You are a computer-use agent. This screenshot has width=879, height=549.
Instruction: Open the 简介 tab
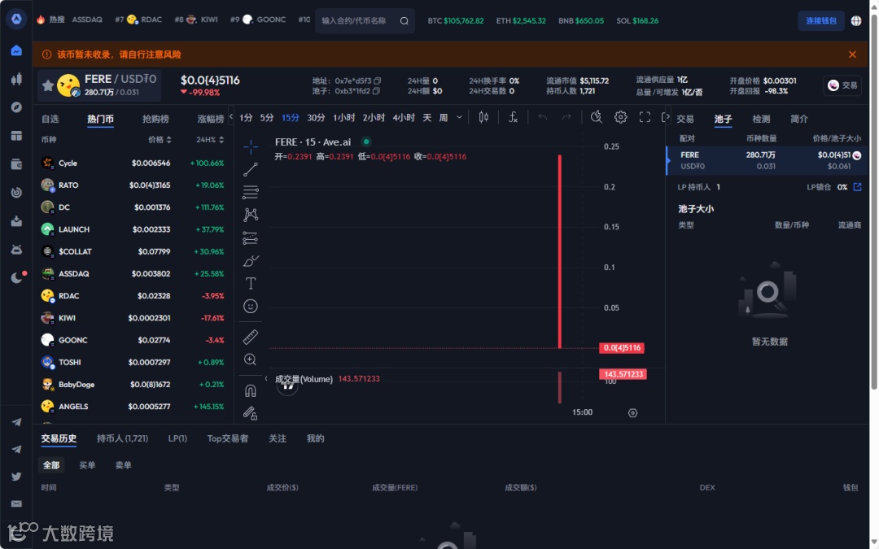coord(799,119)
